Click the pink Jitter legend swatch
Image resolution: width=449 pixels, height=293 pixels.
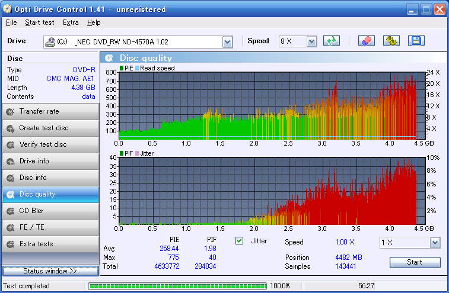(137, 153)
